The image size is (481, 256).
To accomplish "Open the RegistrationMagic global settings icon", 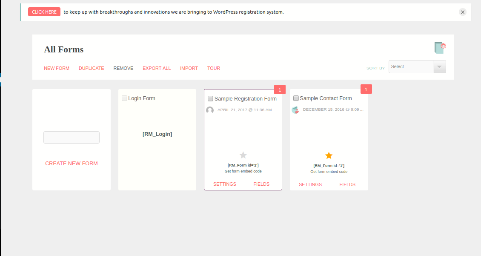I will [440, 47].
